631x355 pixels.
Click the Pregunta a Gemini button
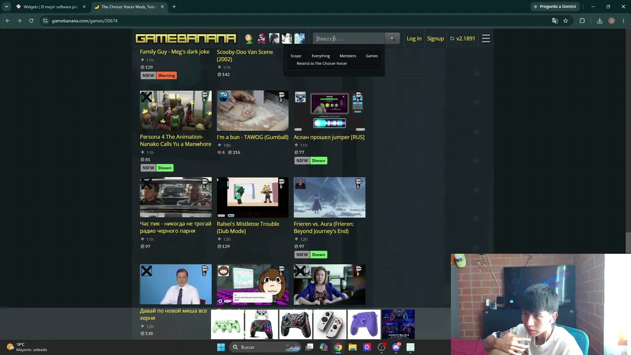(x=555, y=7)
